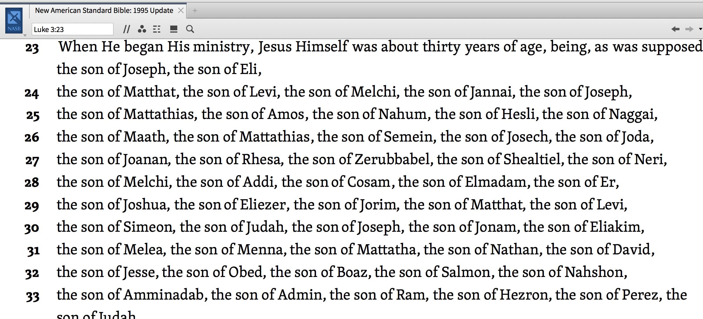This screenshot has width=703, height=319.
Task: Open the panel menu arrow under NASB icon
Action: (x=25, y=36)
